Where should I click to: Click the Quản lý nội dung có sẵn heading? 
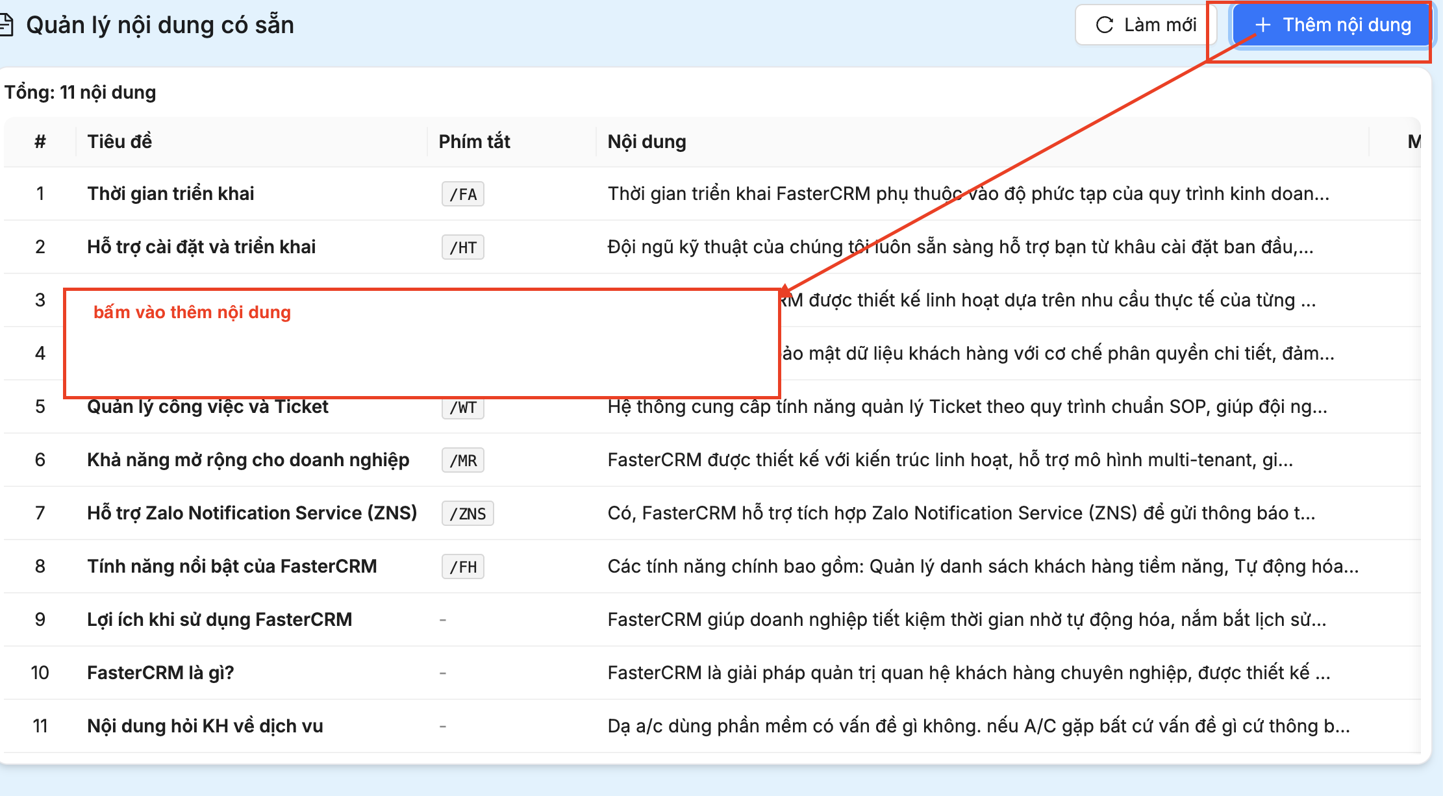coord(160,25)
